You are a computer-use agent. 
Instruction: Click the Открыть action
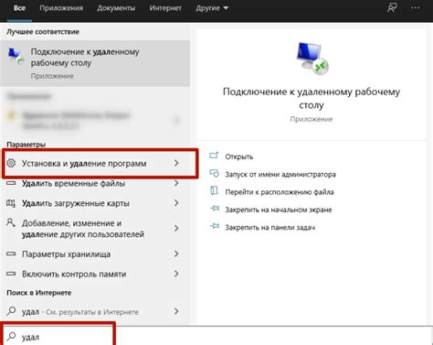click(x=239, y=156)
